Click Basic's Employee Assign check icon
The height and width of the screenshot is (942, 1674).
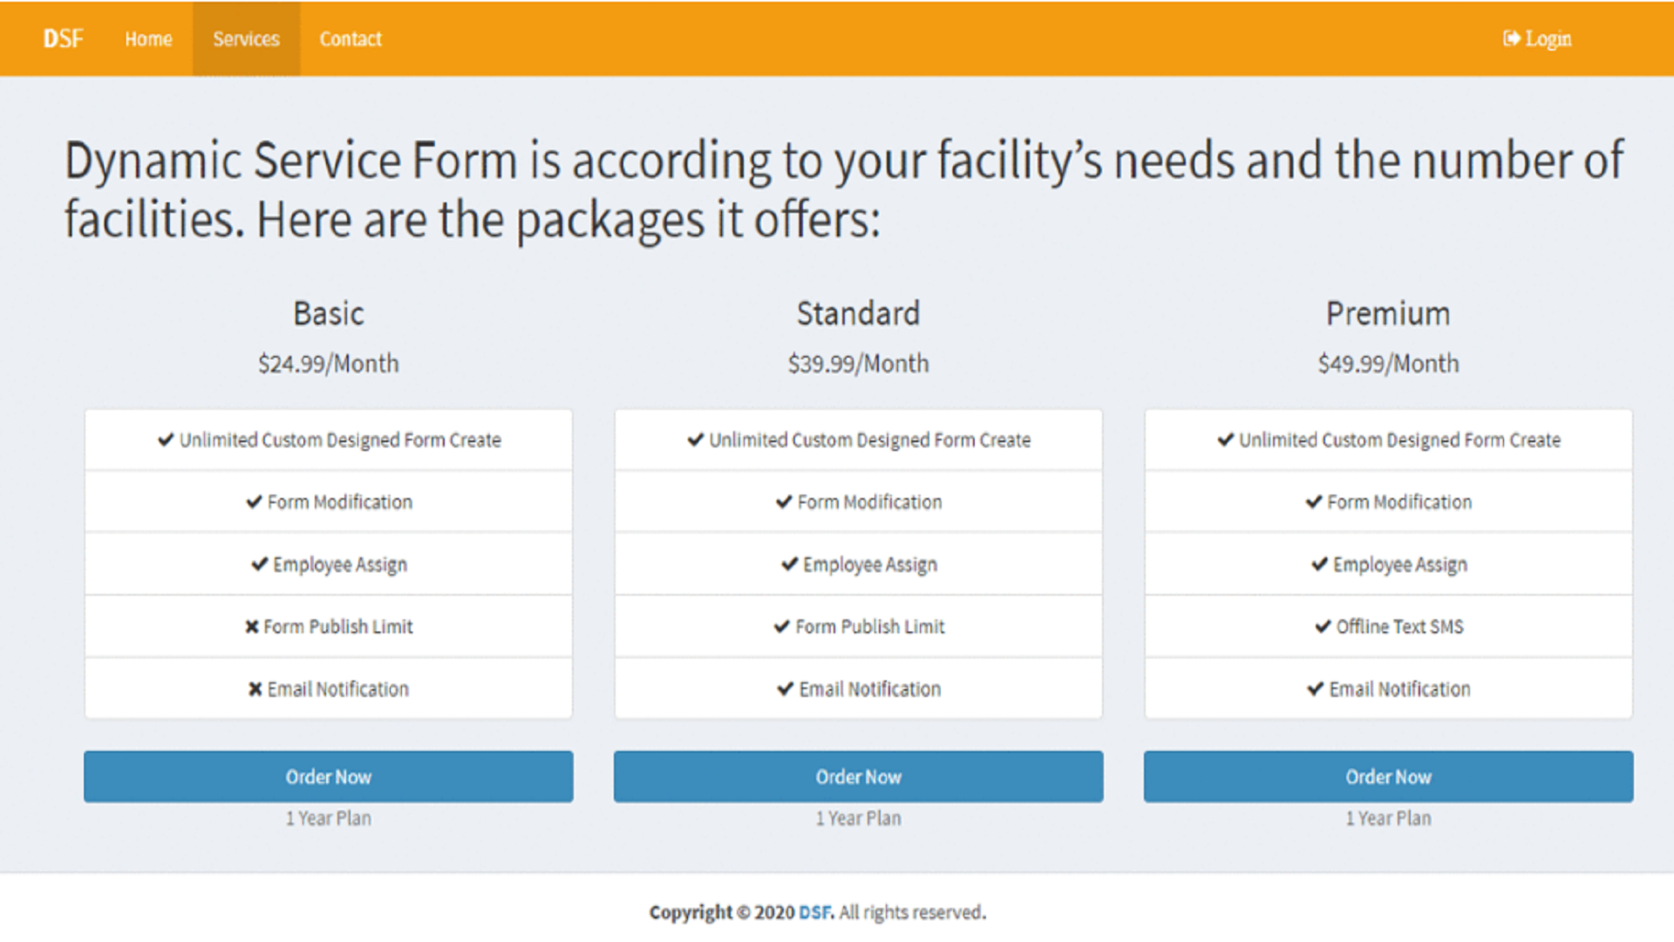[x=260, y=564]
